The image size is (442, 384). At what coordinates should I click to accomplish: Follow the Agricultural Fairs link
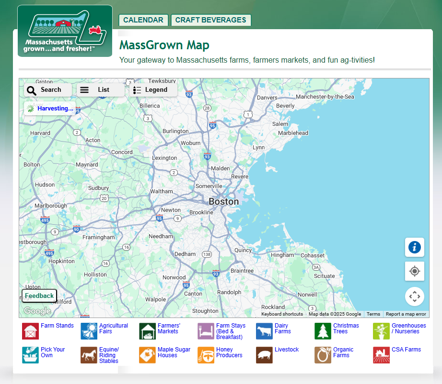114,329
